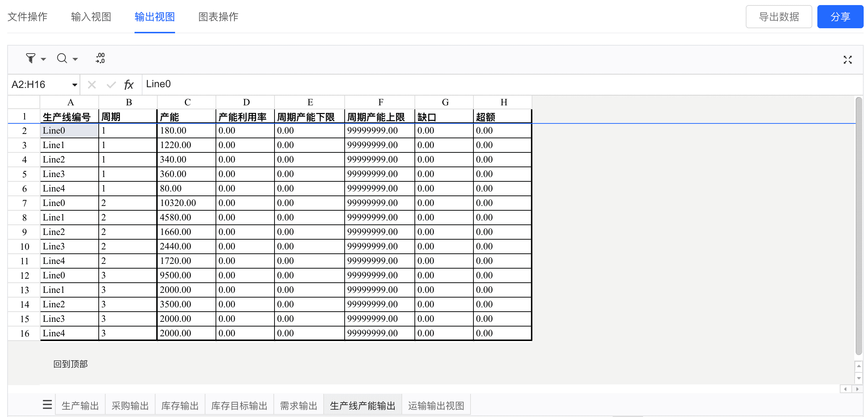Select the cell with value 2440.00
The image size is (868, 417).
[187, 247]
